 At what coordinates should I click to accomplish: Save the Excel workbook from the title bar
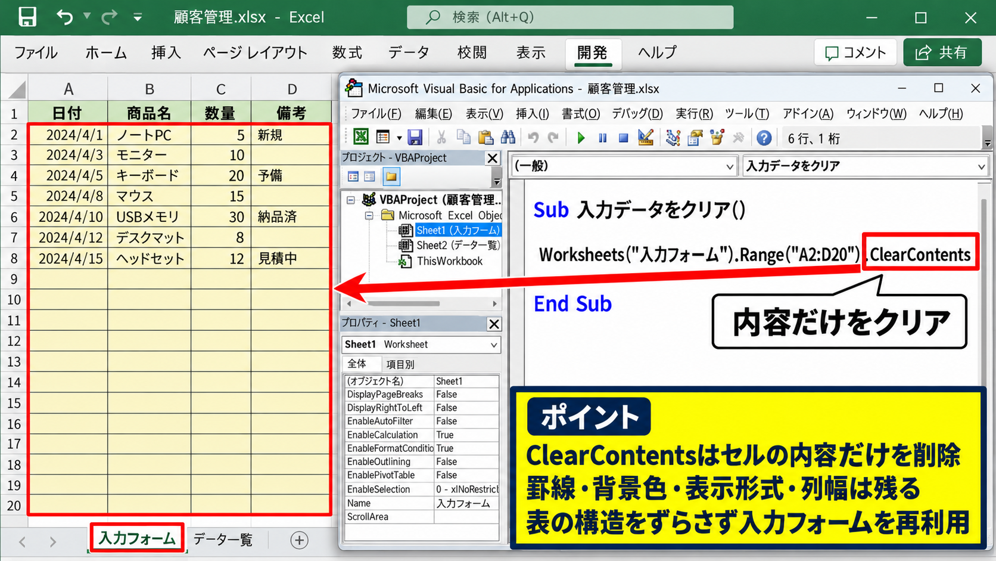27,17
